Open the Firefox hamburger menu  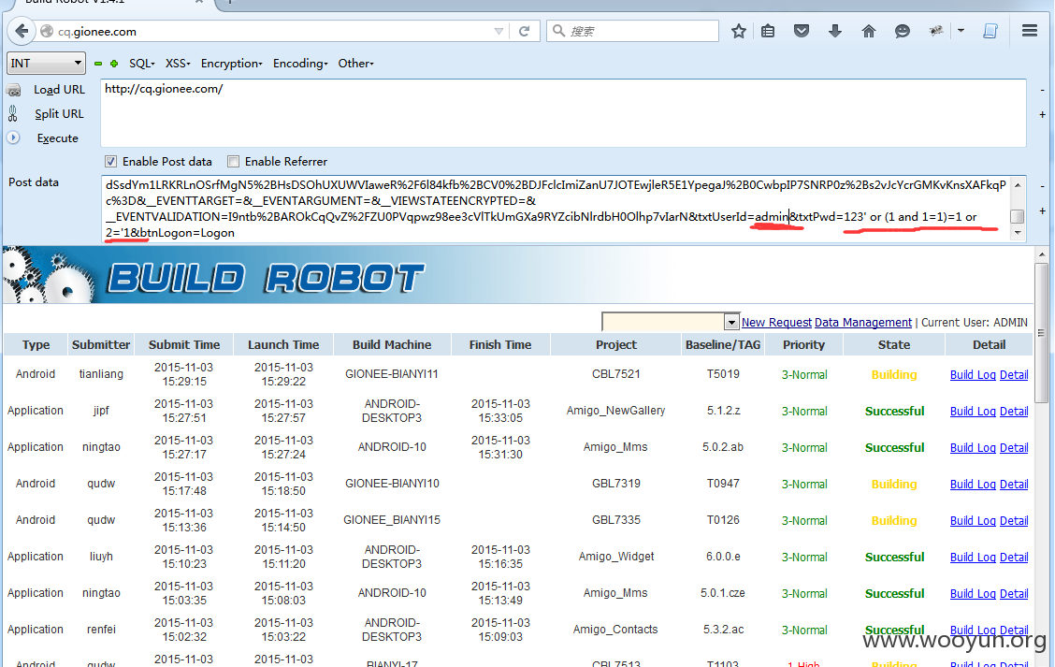click(1030, 31)
